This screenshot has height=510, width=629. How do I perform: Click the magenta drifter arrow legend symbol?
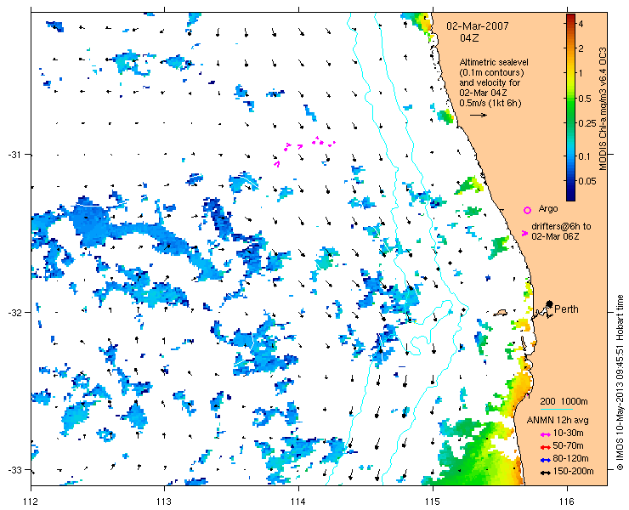(524, 233)
